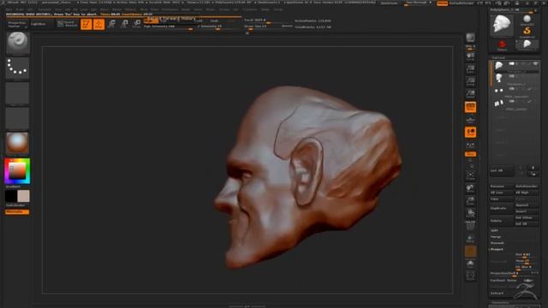Select the SimpleBrush S tool icon
The image size is (548, 308).
527,33
